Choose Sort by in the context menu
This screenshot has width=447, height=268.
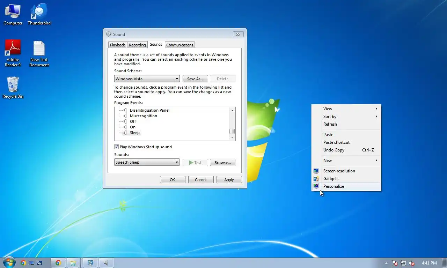click(346, 117)
